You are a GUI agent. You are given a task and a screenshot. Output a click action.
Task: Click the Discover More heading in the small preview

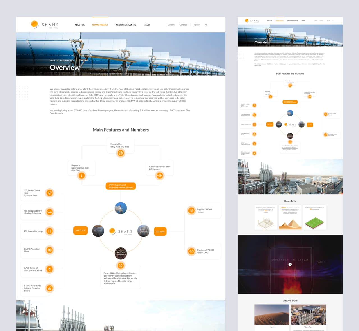point(290,301)
